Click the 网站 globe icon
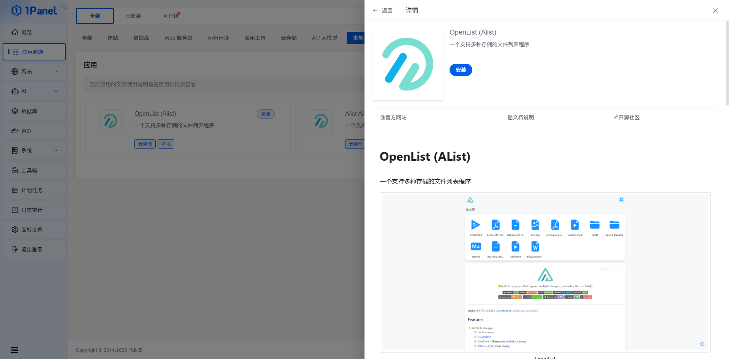 [15, 71]
